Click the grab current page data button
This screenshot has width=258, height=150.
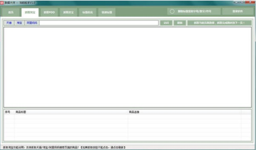click(219, 23)
